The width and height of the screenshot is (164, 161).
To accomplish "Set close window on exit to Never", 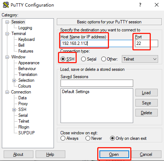I will (x=88, y=138).
